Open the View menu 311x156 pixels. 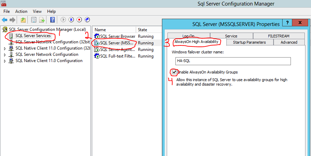click(37, 11)
